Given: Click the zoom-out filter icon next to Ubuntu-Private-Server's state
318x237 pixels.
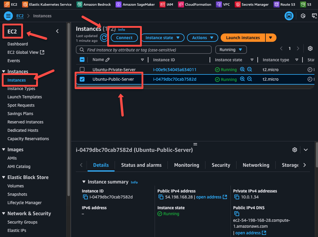Looking at the screenshot, I should tap(250, 69).
